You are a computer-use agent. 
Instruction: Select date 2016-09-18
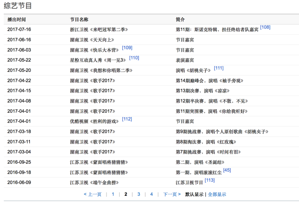[19, 172]
